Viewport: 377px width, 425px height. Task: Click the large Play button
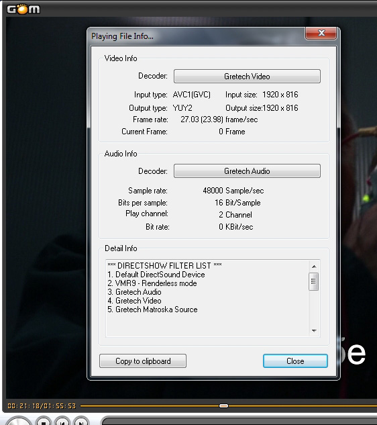tap(18, 421)
